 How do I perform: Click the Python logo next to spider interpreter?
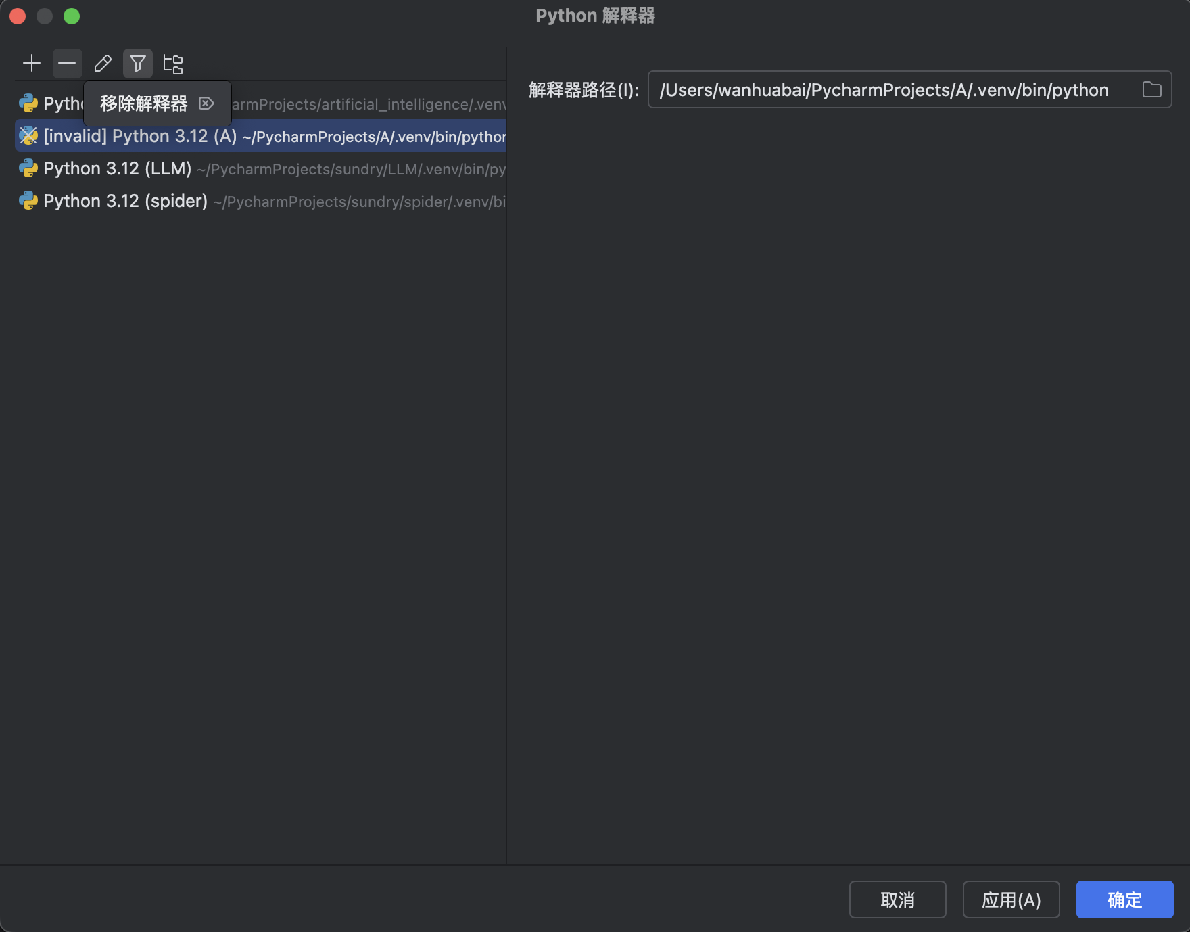click(28, 200)
